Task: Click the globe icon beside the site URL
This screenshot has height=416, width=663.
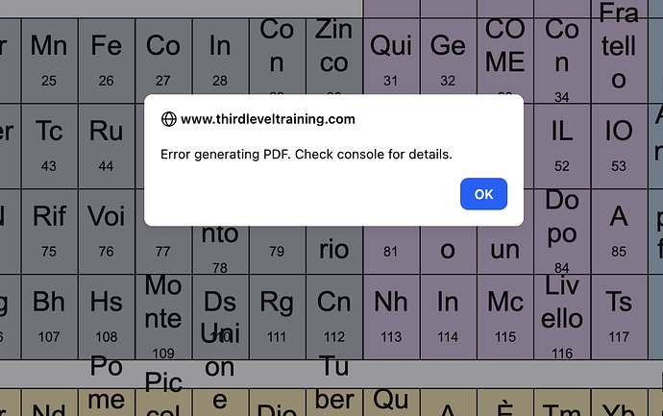Action: tap(169, 119)
